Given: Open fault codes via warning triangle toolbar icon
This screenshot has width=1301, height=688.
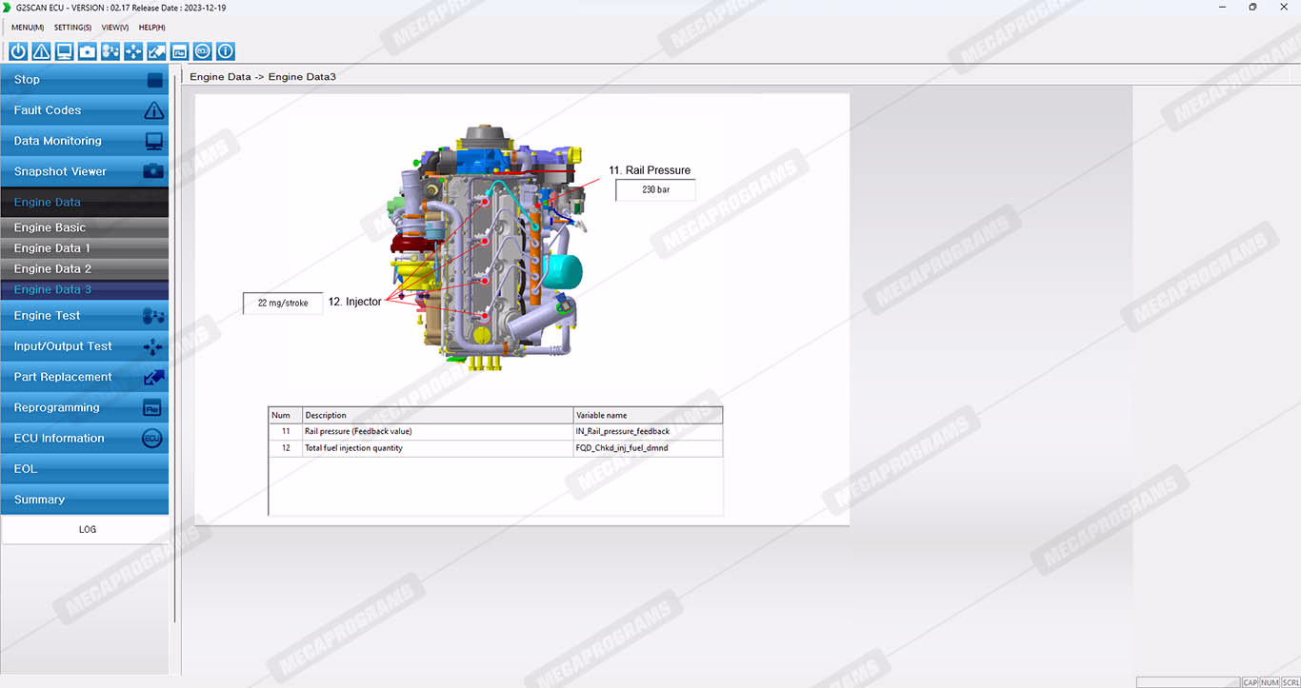Looking at the screenshot, I should coord(41,51).
